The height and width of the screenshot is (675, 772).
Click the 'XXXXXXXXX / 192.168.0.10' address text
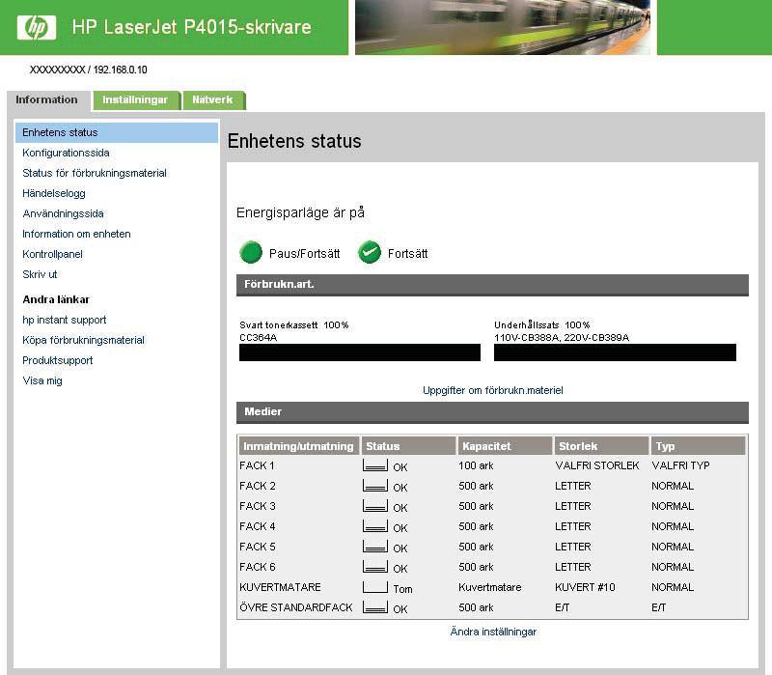pos(89,70)
